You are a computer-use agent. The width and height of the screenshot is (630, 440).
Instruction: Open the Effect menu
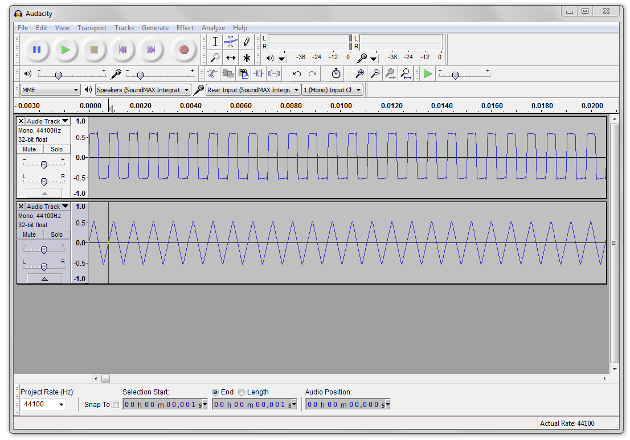[x=185, y=27]
